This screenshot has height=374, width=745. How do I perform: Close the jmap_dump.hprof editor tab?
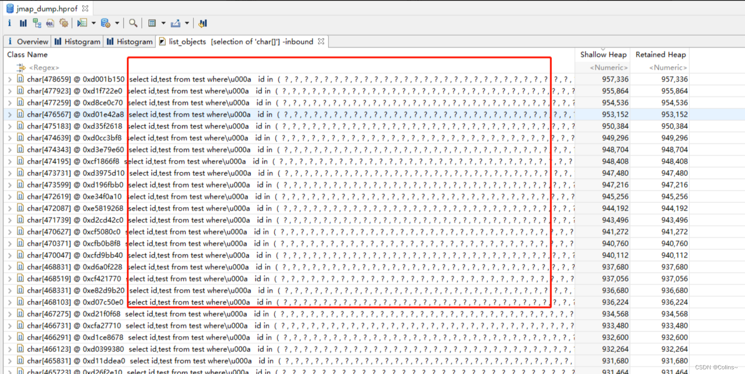pos(85,8)
